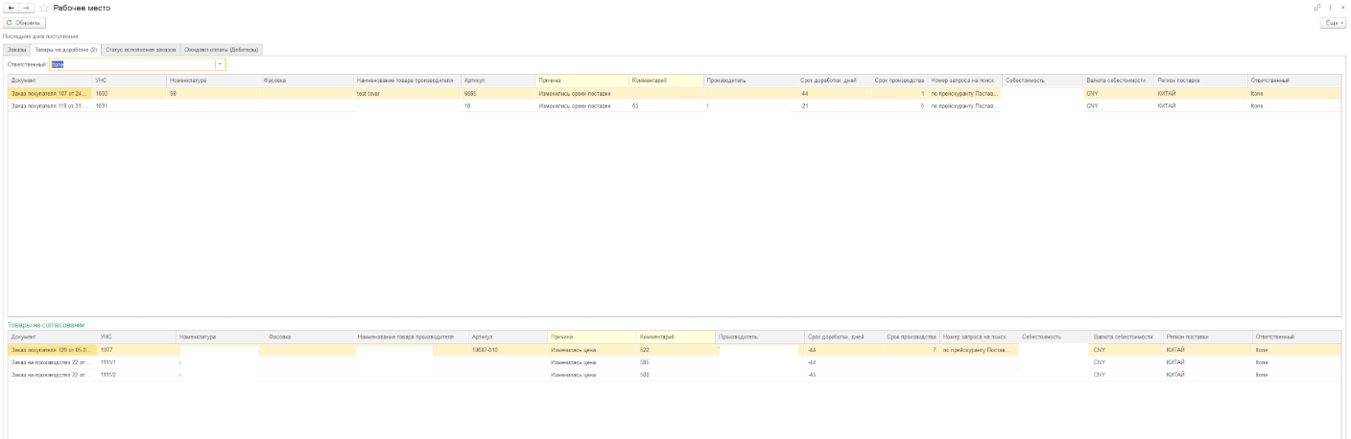Viewport: 1351px width, 439px height.
Task: Open the vertical dots menu at top right
Action: click(x=1330, y=8)
